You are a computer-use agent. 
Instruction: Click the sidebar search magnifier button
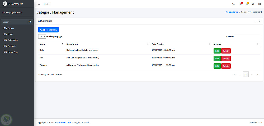(30, 22)
